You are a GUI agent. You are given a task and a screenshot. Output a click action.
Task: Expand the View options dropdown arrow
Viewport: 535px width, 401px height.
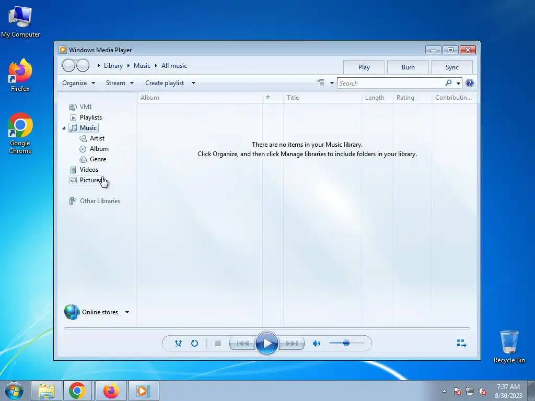[332, 83]
